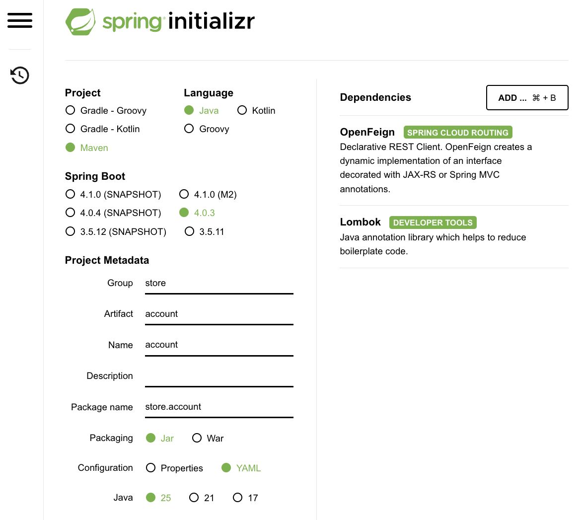Click the Spring Initializr logo

[160, 22]
